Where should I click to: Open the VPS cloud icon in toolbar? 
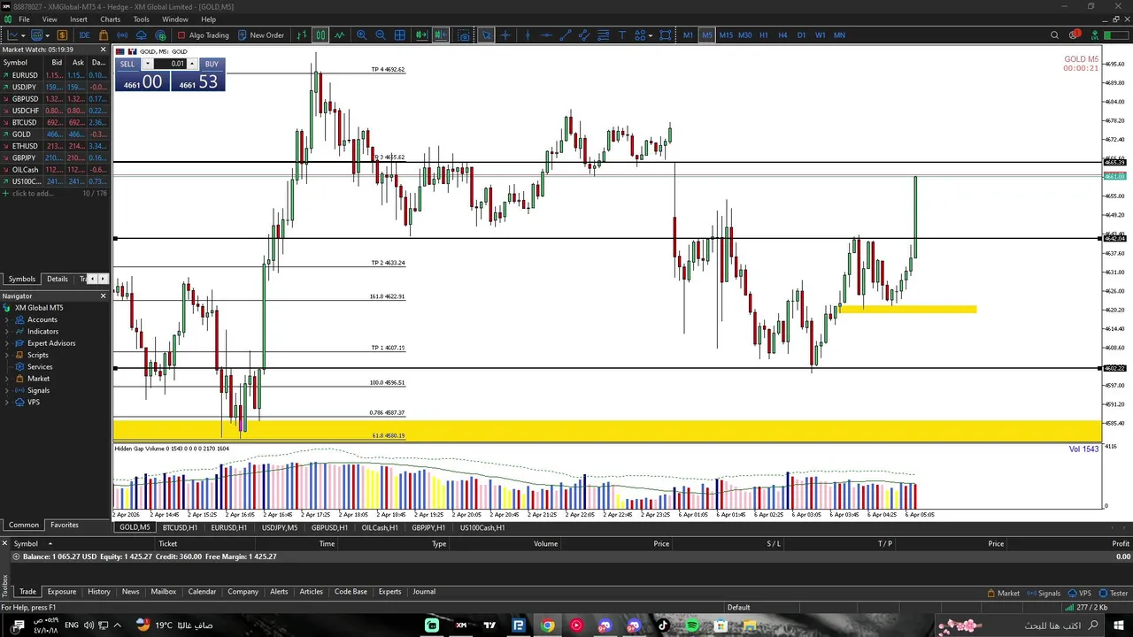pyautogui.click(x=142, y=35)
